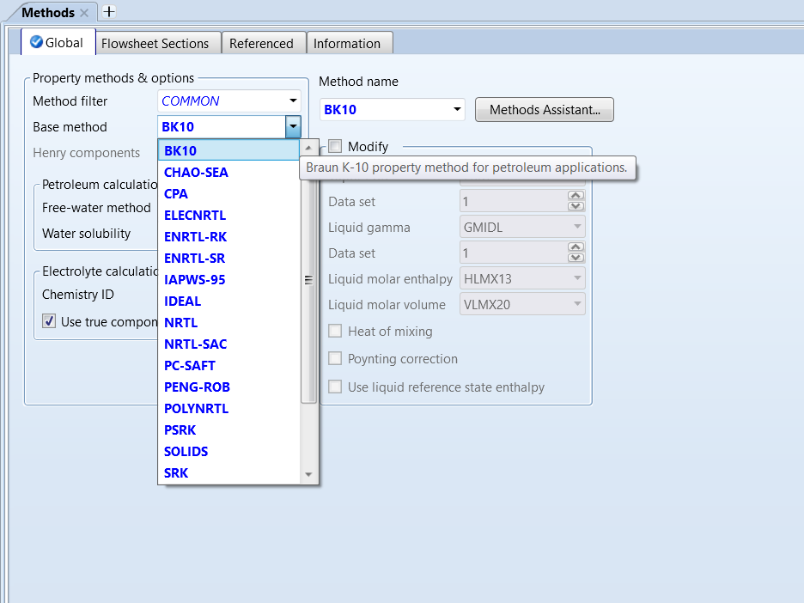Close the Methods tab
The width and height of the screenshot is (804, 603).
pyautogui.click(x=84, y=13)
